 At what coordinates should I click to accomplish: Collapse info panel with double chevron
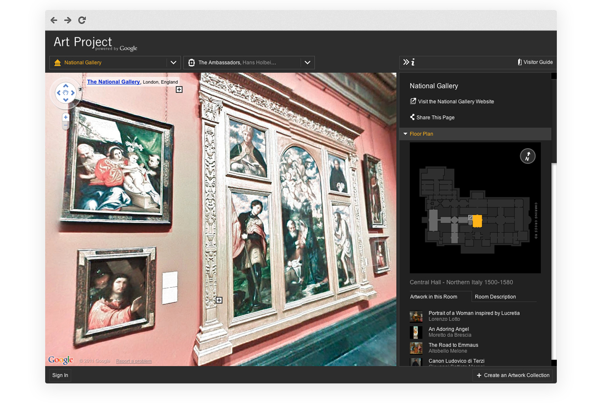[406, 62]
